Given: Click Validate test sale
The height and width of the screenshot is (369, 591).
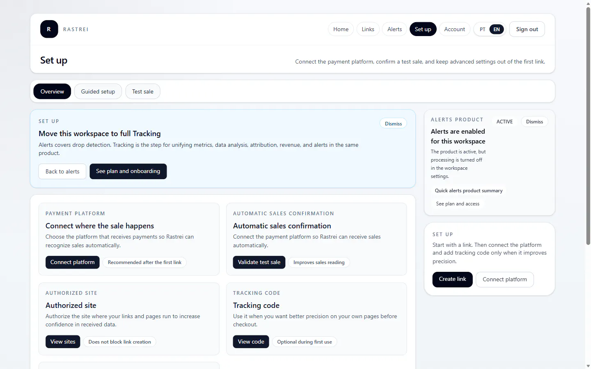Looking at the screenshot, I should coord(259,262).
